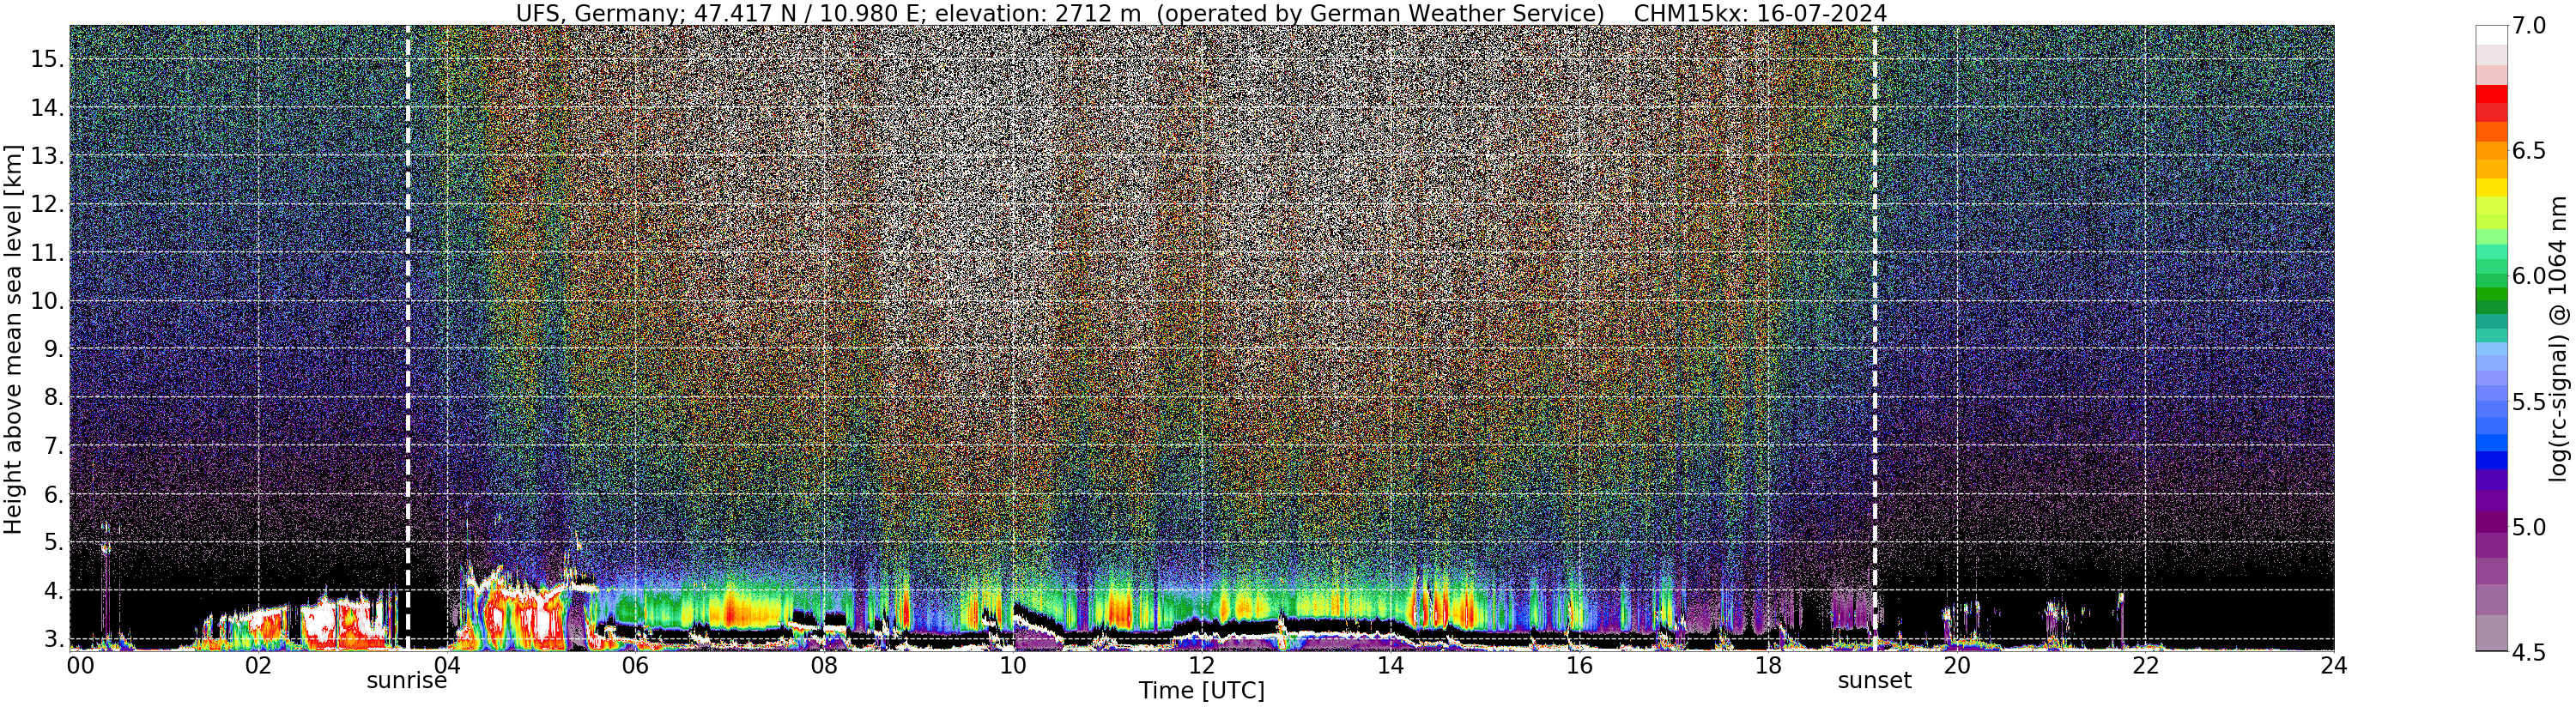This screenshot has width=2576, height=707.
Task: Click the y-axis tick label '8.'
Action: tap(54, 398)
